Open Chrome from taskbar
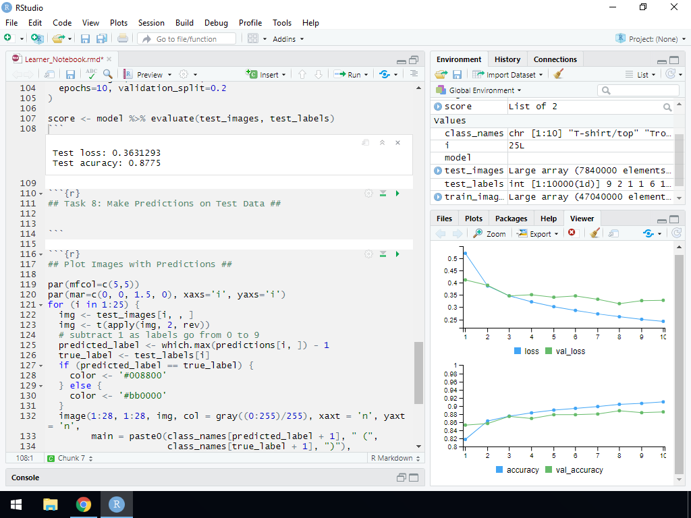 click(83, 505)
